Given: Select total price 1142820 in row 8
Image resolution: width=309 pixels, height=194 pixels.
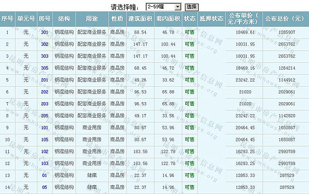Looking at the screenshot, I should tap(287, 116).
